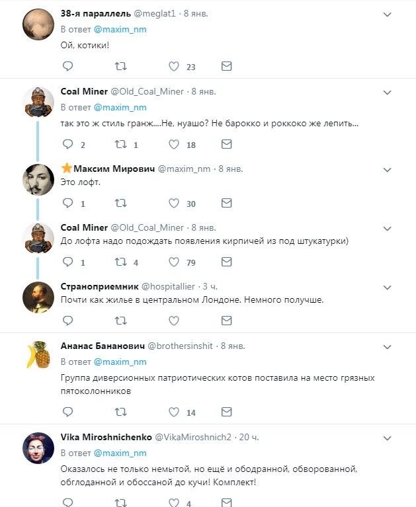Screen dimensions: 416x507
Task: Reply to the 38-я параллель tweet
Action: click(x=67, y=66)
